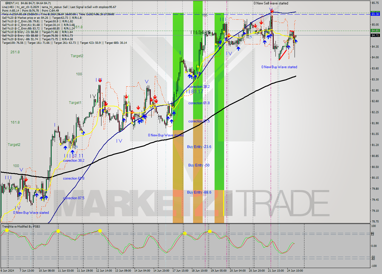Click the 85.75 price axis label
This screenshot has width=382, height=274.
pos(375,3)
